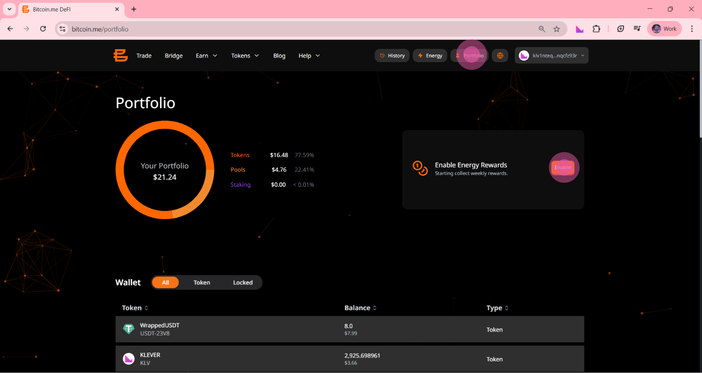Open the History button
Screen dimensions: 702x373
coord(392,56)
